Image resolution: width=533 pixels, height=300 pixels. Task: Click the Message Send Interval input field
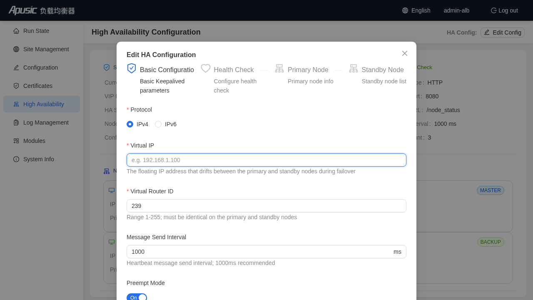pos(266,252)
